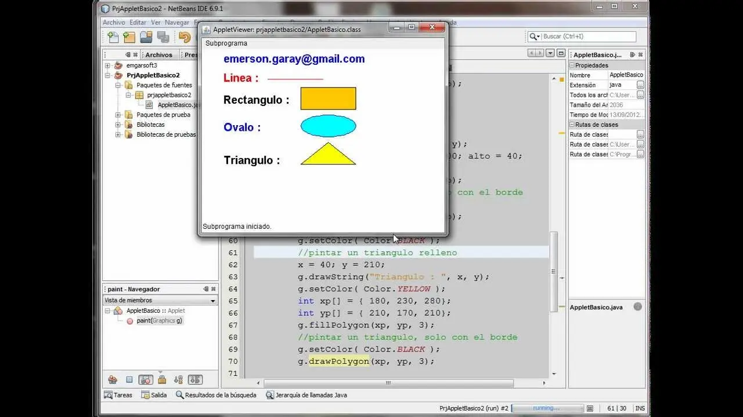Open the Salida panel button
Screen dimensions: 743x417
[154, 395]
